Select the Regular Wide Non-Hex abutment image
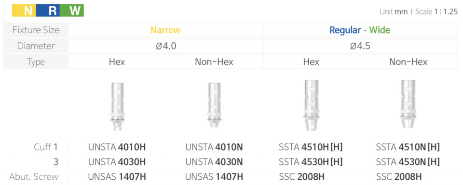 point(408,104)
